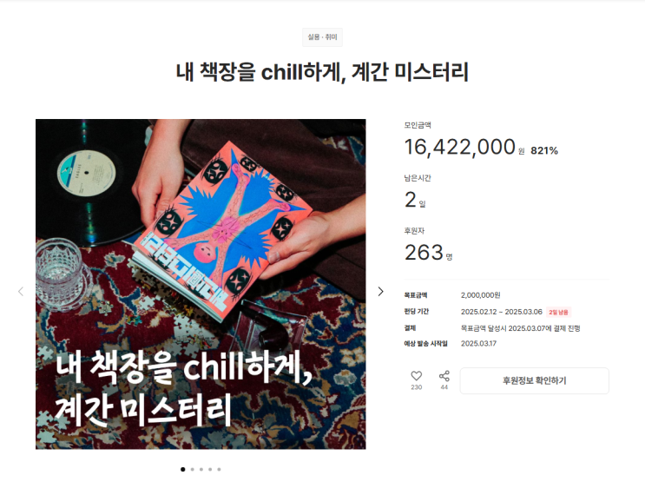
Task: Select the third carousel pagination dot
Action: click(201, 469)
